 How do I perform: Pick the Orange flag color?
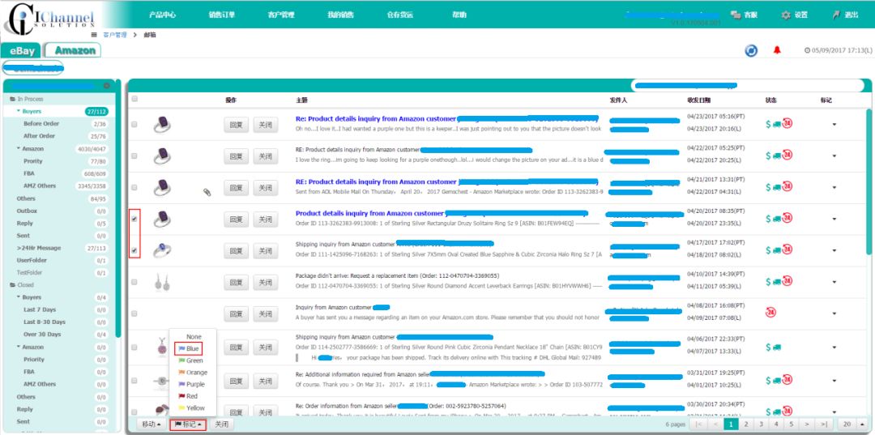[x=193, y=373]
